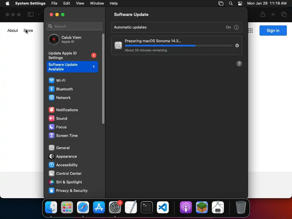Click the macOS update gear icon

118,45
